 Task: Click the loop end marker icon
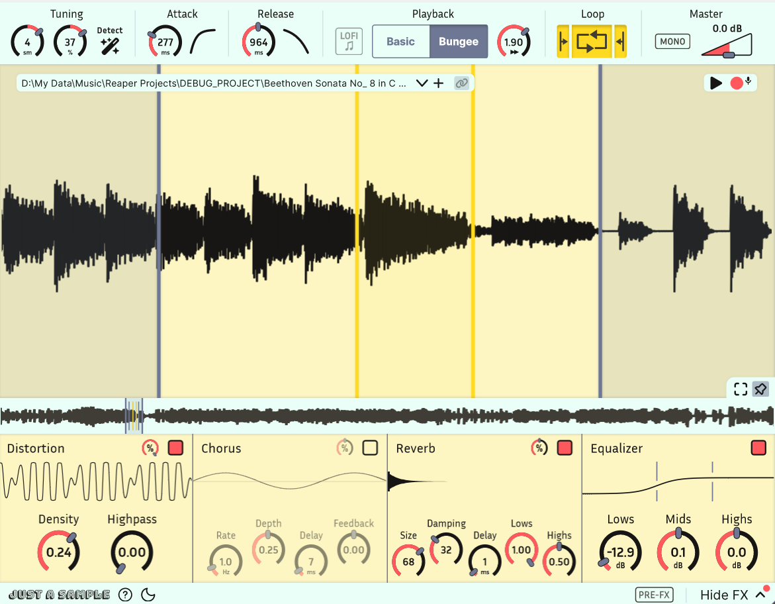pyautogui.click(x=620, y=42)
